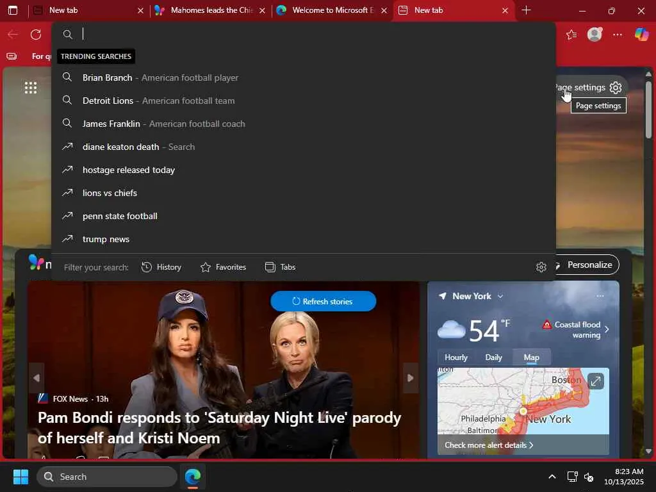Open Check more alert details link
This screenshot has width=656, height=492.
(489, 445)
